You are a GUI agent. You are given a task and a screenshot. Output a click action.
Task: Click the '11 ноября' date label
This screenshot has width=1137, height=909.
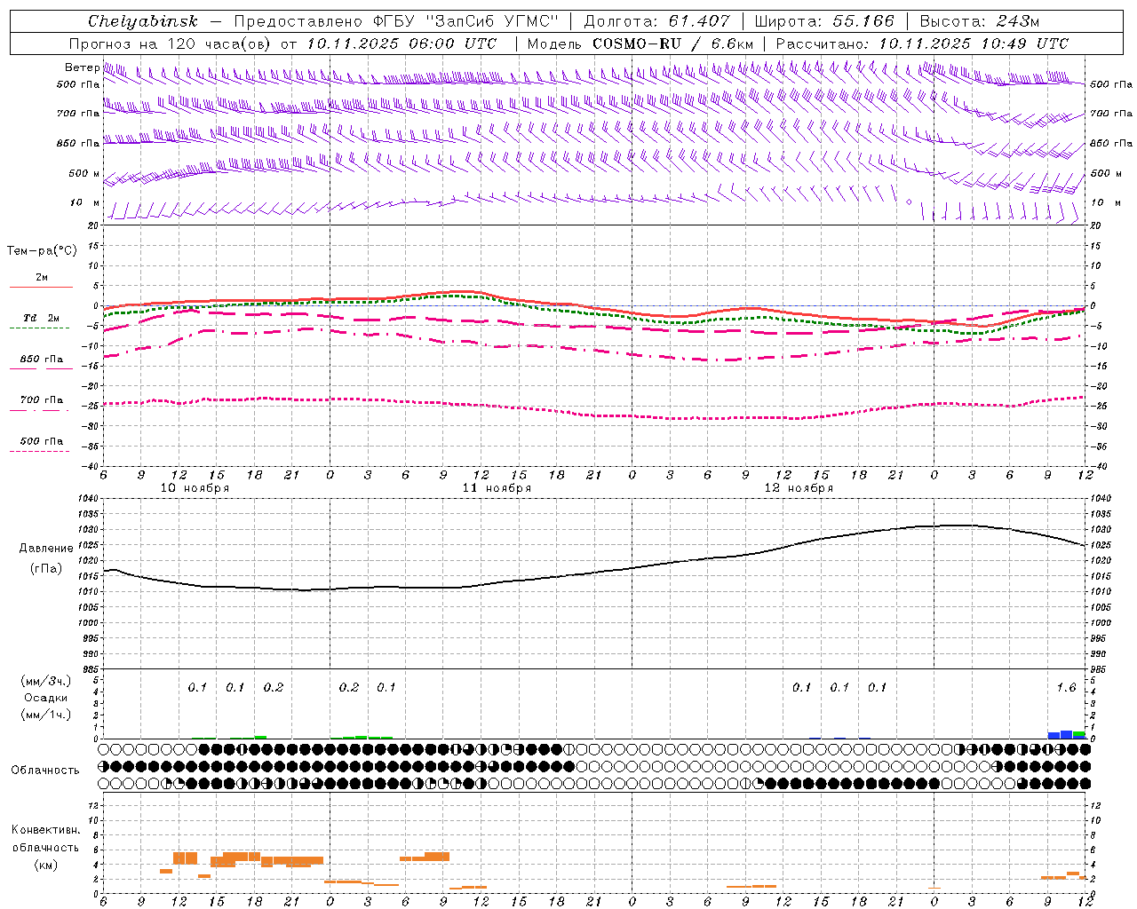pyautogui.click(x=497, y=488)
